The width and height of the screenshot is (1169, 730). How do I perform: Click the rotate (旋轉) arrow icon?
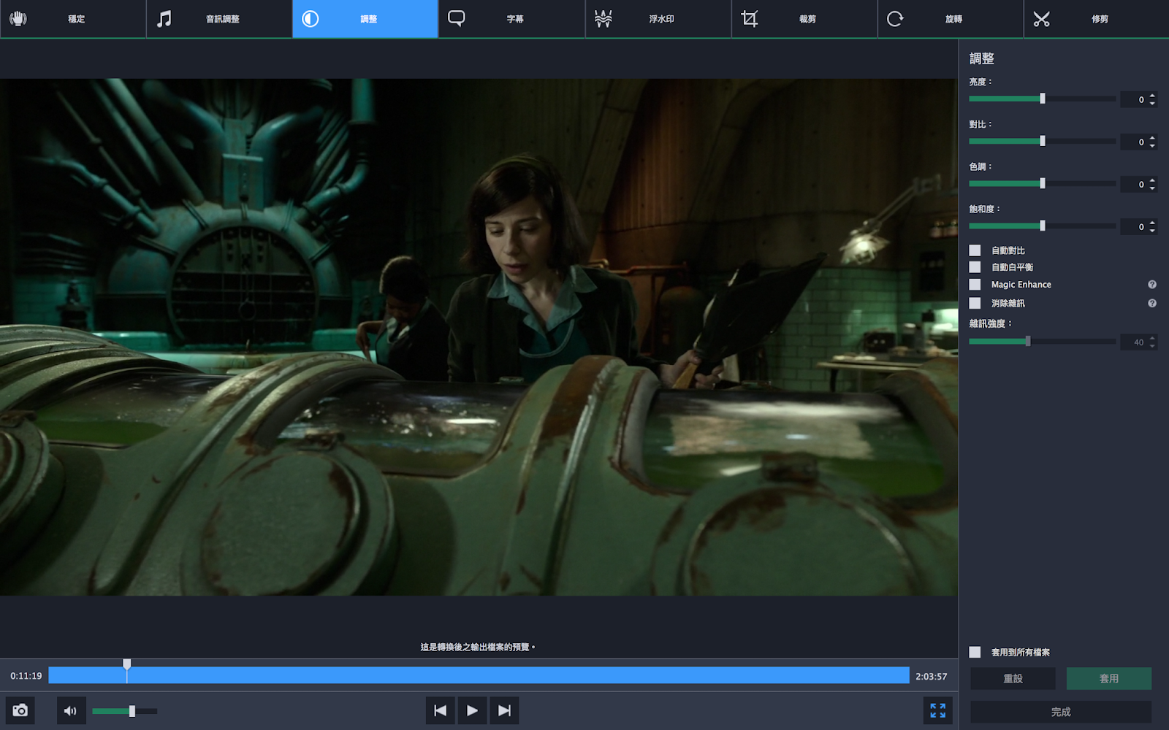pyautogui.click(x=895, y=18)
